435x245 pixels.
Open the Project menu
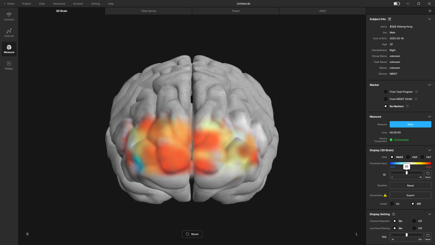click(27, 4)
